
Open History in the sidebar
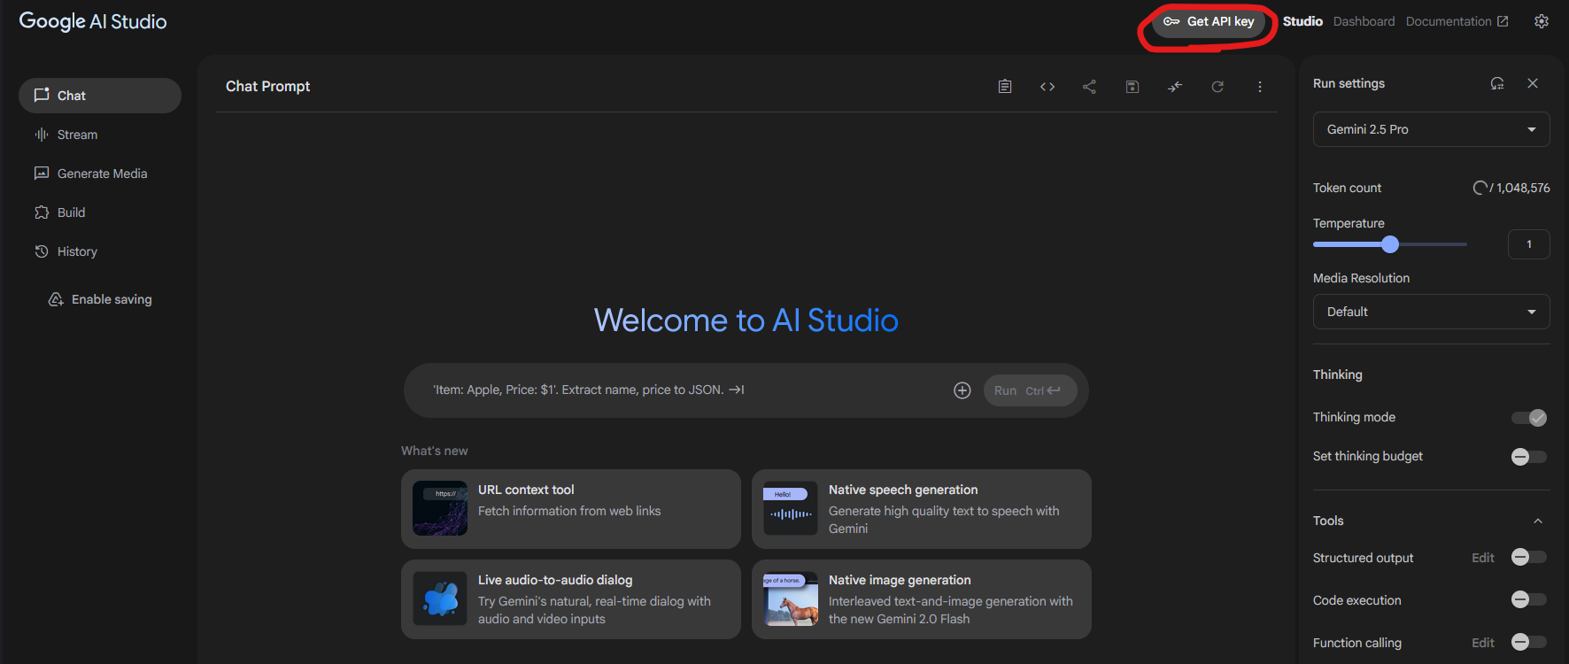(100, 251)
